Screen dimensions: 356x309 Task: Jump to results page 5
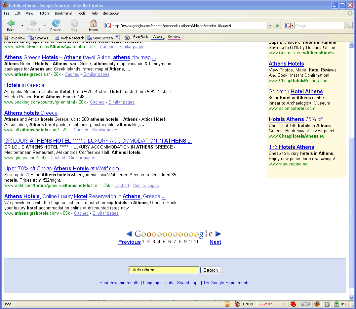click(164, 242)
